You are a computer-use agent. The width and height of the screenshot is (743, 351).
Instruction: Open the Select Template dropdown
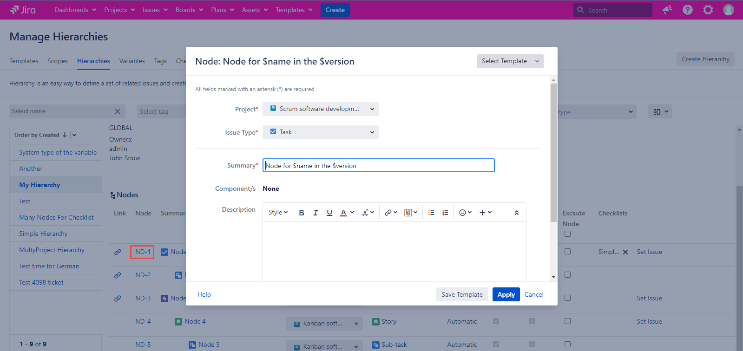coord(510,61)
